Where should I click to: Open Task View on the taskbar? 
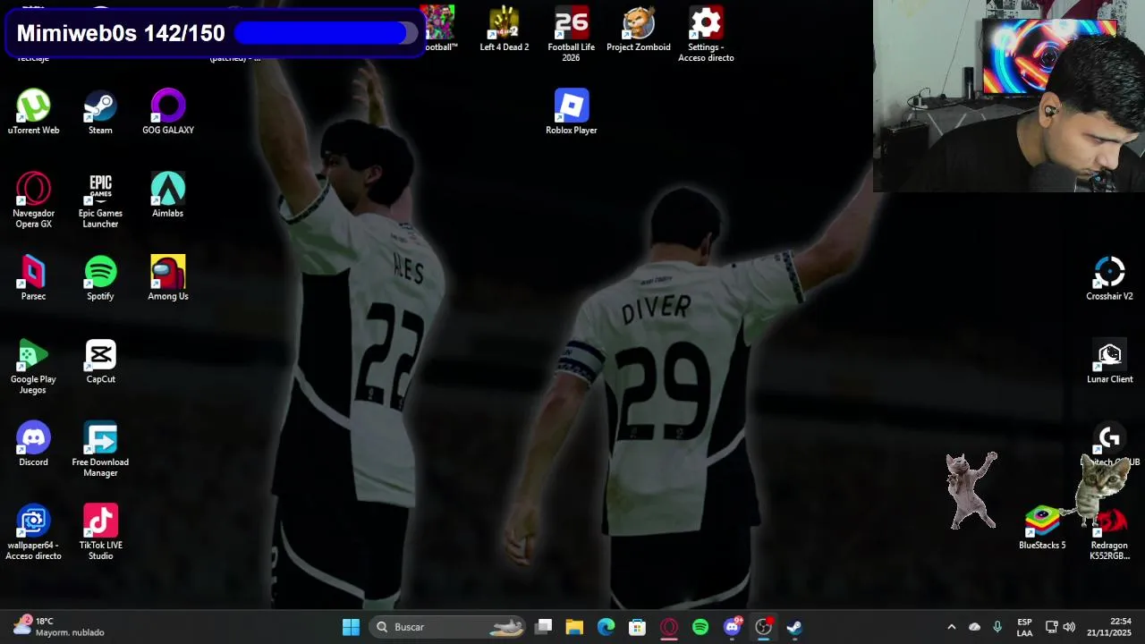544,627
